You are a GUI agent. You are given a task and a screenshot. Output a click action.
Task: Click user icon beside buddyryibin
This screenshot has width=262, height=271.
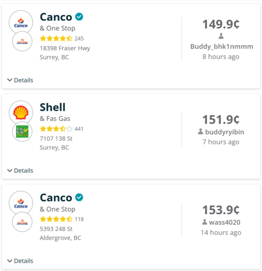(x=200, y=131)
